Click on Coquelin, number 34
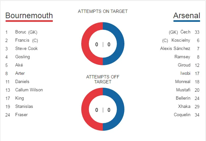This screenshot has height=141, width=206. point(182,115)
